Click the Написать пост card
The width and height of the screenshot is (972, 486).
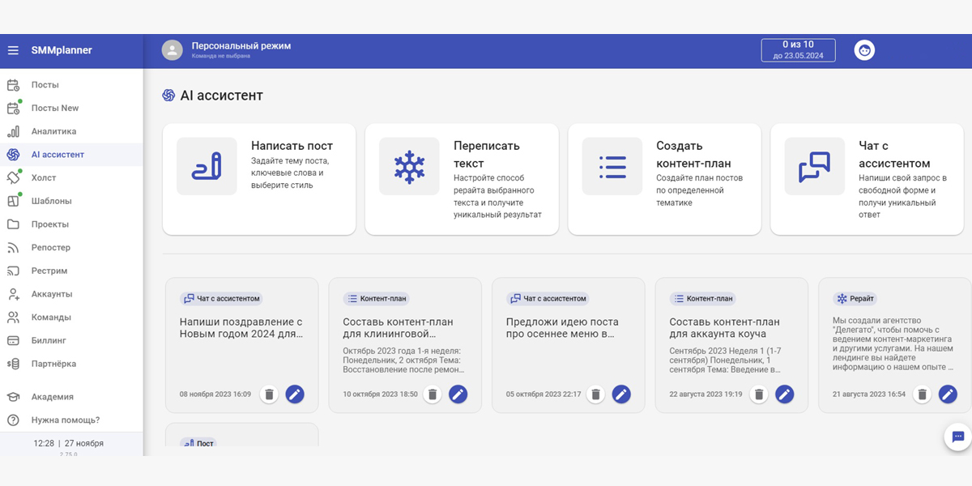pyautogui.click(x=259, y=179)
